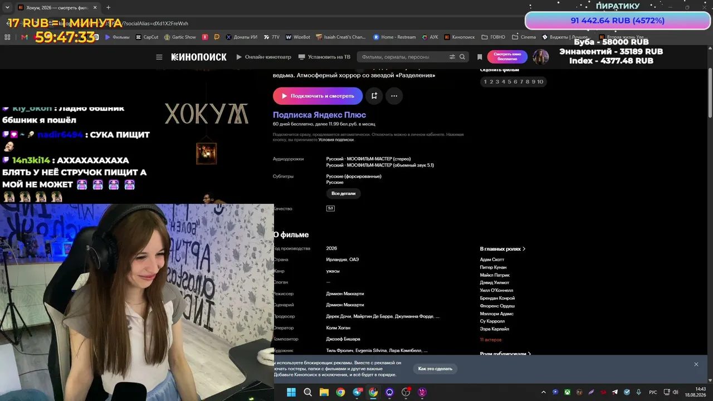Open the Gartic Show bookmark
This screenshot has height=401, width=713.
pos(180,37)
